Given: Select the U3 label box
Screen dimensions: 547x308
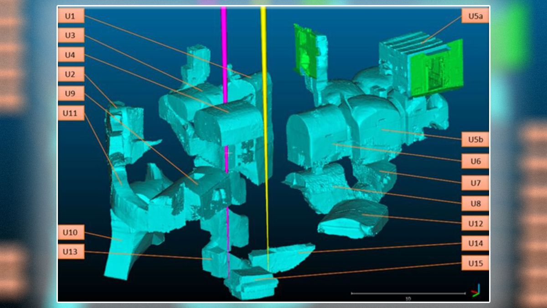Looking at the screenshot, I should click(71, 35).
